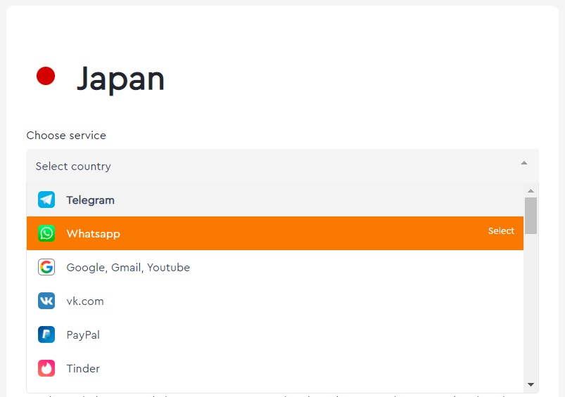Pick Google, Gmail, Youtube service
This screenshot has height=397, width=565.
pyautogui.click(x=275, y=267)
